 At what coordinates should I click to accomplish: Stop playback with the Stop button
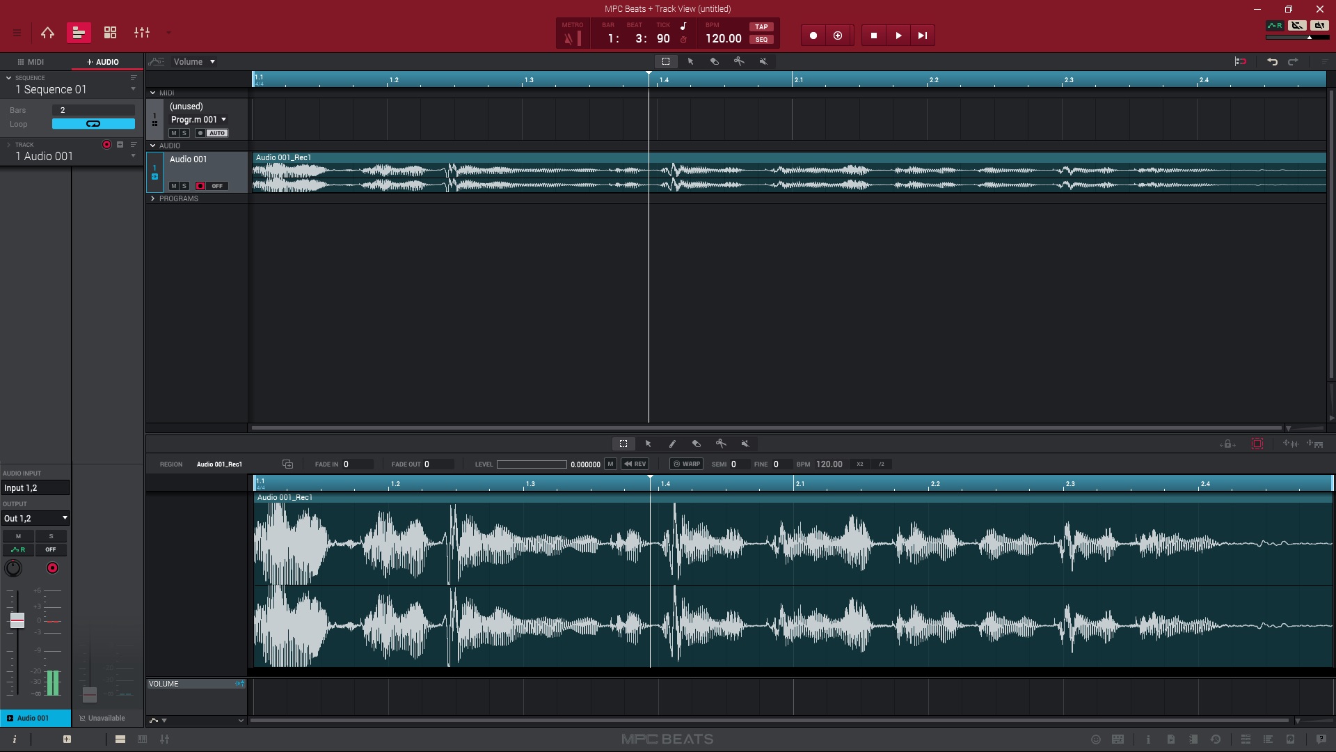(874, 36)
